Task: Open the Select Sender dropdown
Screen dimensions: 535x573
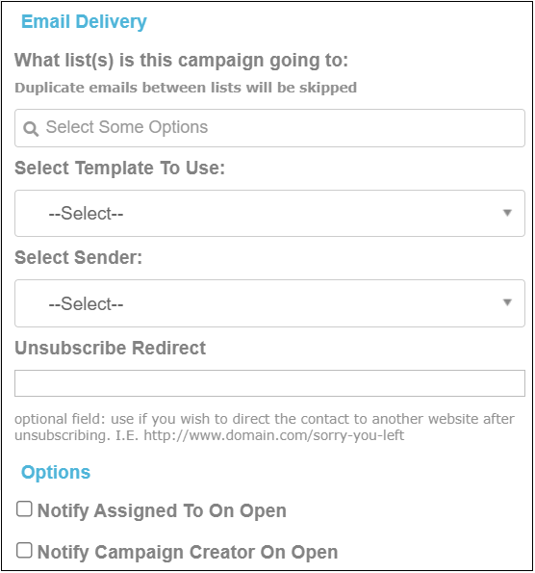Action: [269, 303]
